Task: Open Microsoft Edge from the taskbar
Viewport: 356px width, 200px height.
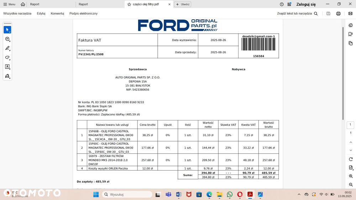Action: click(209, 194)
